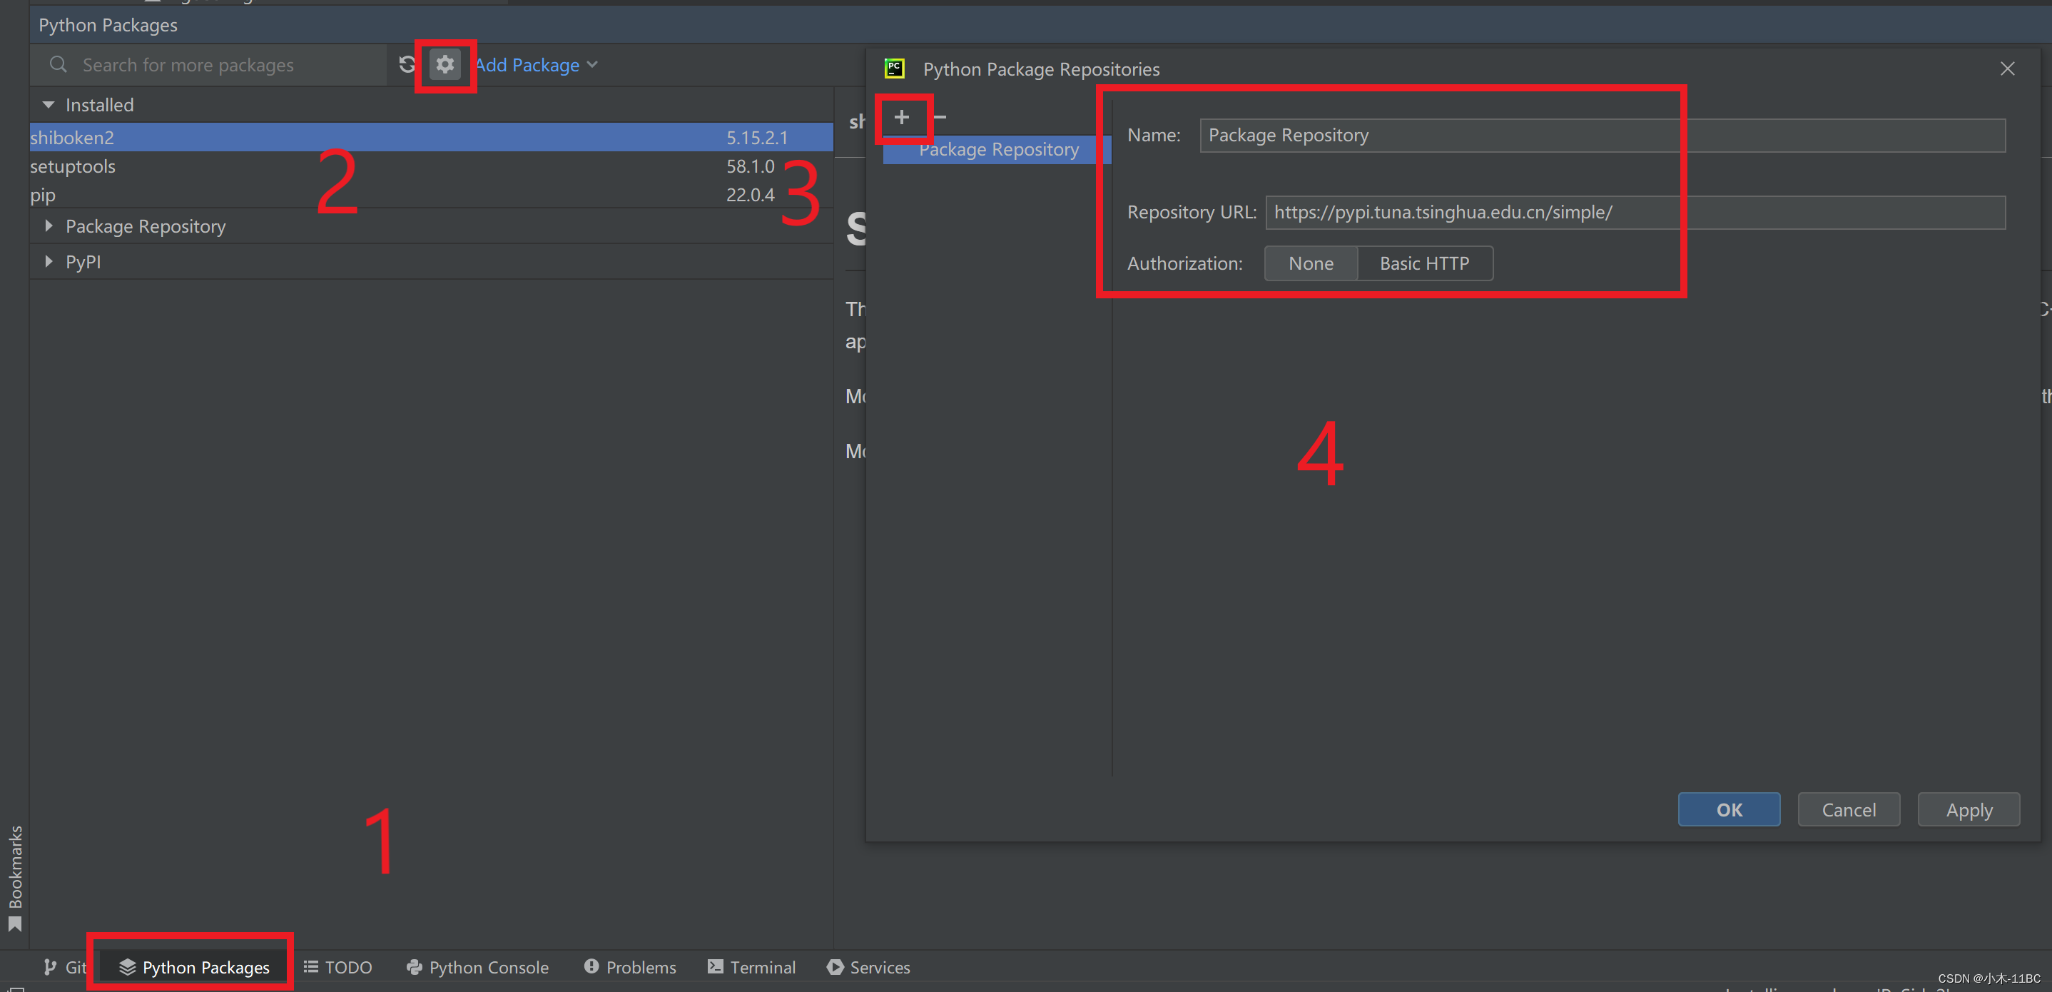2052x992 pixels.
Task: Click the search magnifier icon
Action: pos(59,64)
